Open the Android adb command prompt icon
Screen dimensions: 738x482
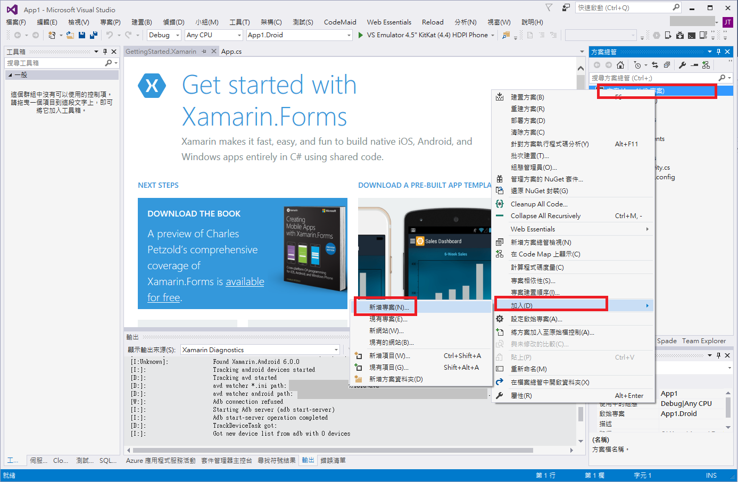pyautogui.click(x=691, y=35)
